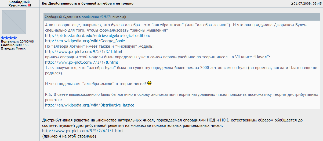The height and width of the screenshot is (141, 323).
Task: Click the blue star rating under the avatar
Action: pyautogui.click(x=9, y=38)
